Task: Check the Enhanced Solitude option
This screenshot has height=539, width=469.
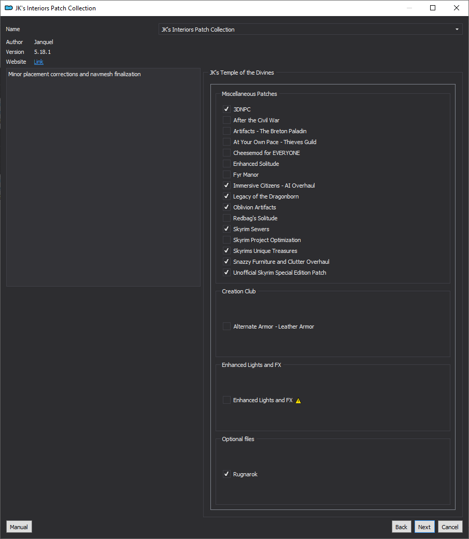Action: click(226, 164)
